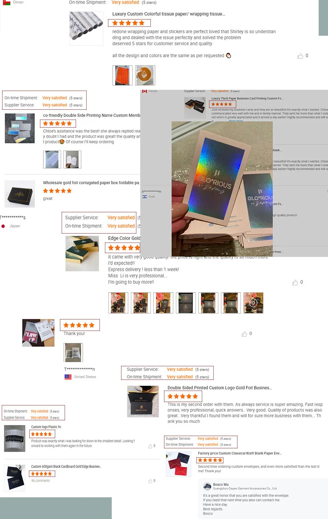The height and width of the screenshot is (519, 328).
Task: Open the orange tissue paper review photo
Action: point(122,75)
